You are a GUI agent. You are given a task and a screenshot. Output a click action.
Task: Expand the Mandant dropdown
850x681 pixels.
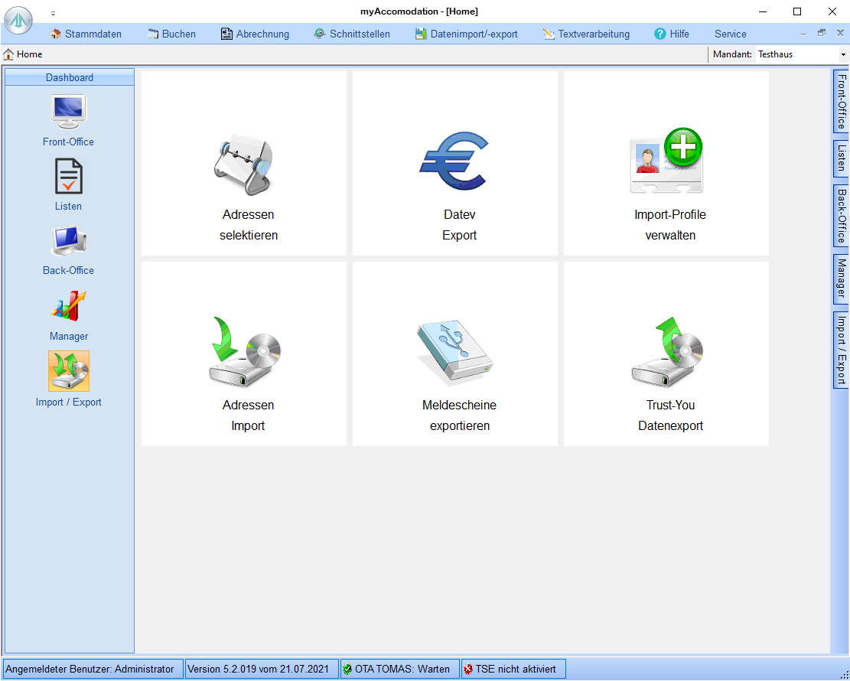(842, 54)
